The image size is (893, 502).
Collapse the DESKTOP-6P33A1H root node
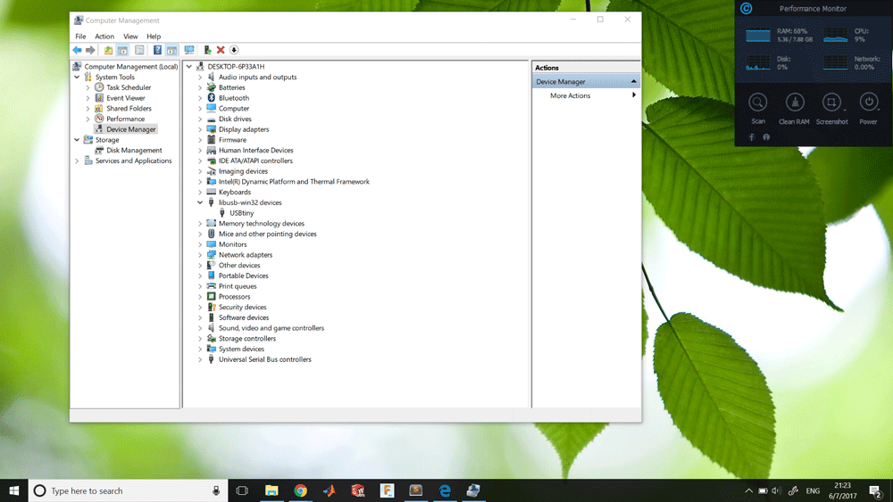click(x=189, y=67)
